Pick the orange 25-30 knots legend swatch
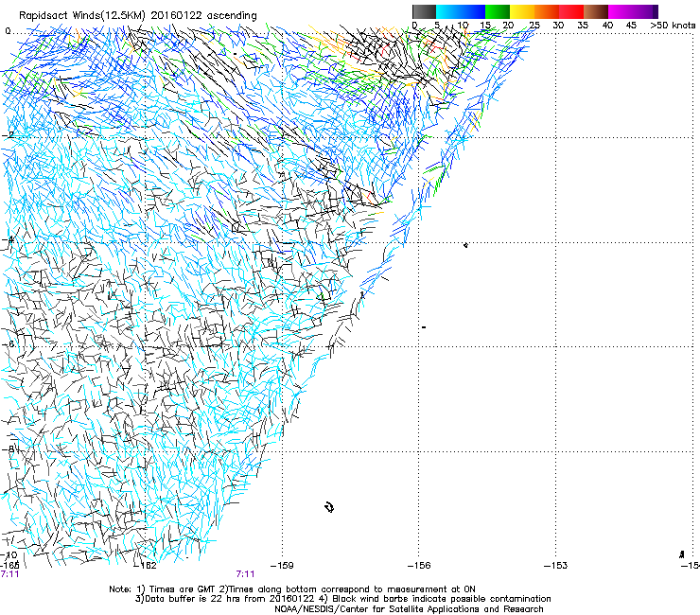The width and height of the screenshot is (700, 615). click(547, 11)
